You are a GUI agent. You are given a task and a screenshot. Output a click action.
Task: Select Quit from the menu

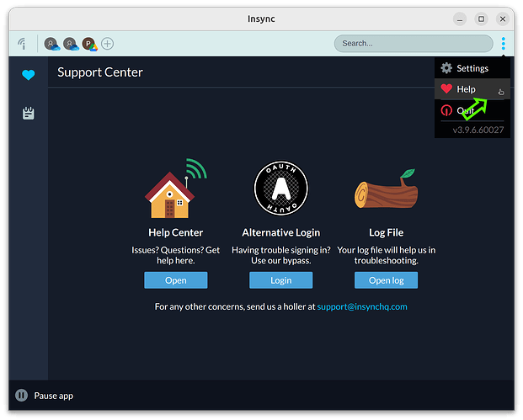pos(472,110)
